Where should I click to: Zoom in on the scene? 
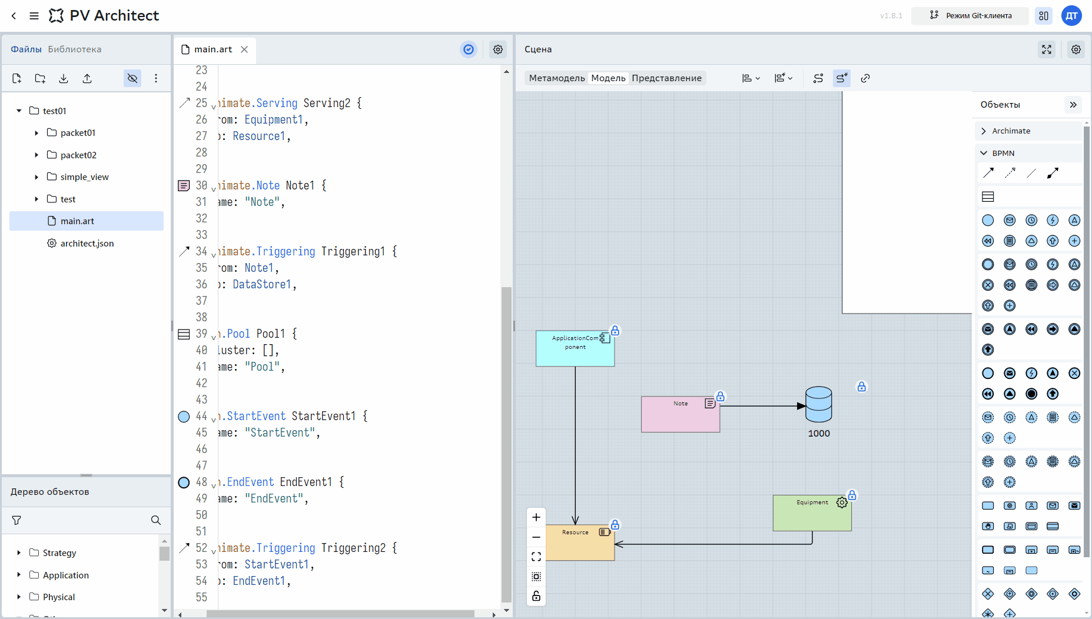[x=536, y=517]
